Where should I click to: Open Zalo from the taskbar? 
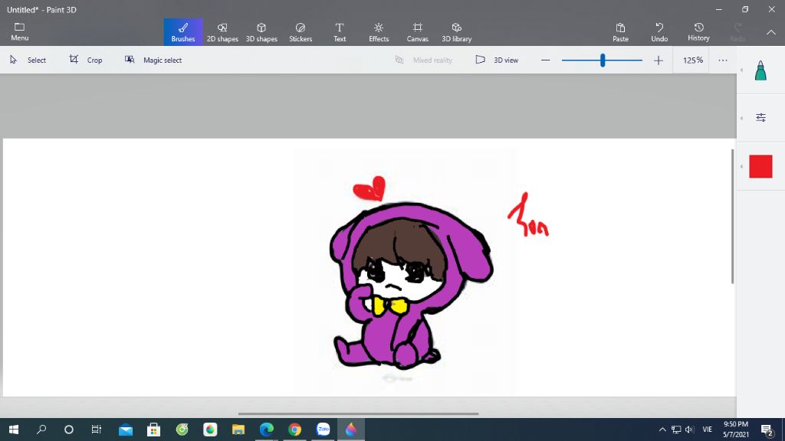point(323,429)
